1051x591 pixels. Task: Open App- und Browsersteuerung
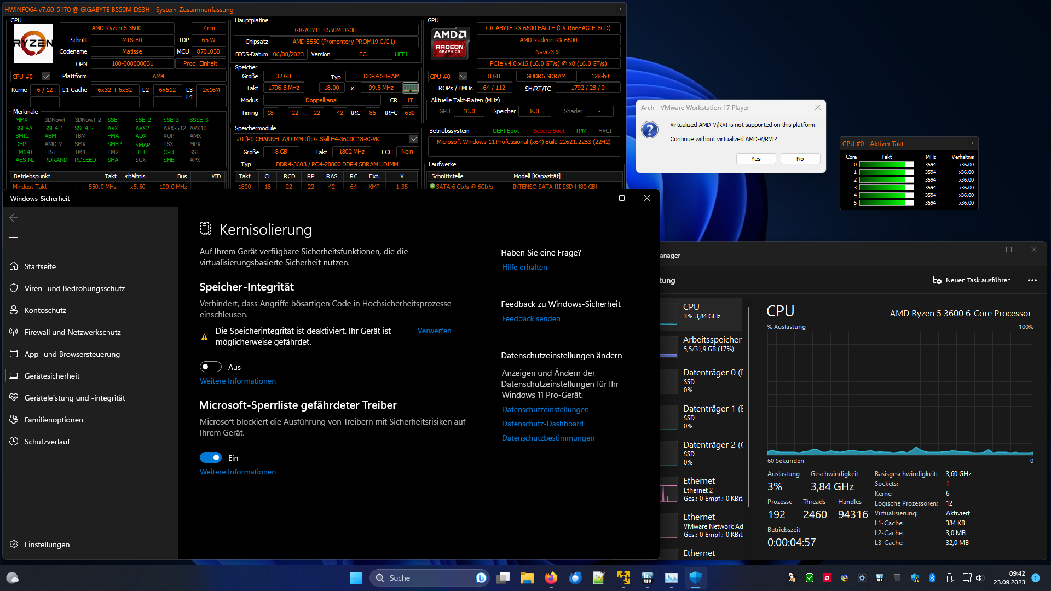pos(90,354)
